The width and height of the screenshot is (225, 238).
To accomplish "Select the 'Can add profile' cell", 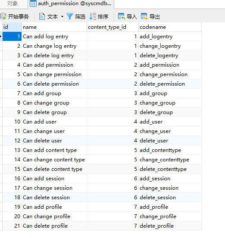I will pos(54,207).
